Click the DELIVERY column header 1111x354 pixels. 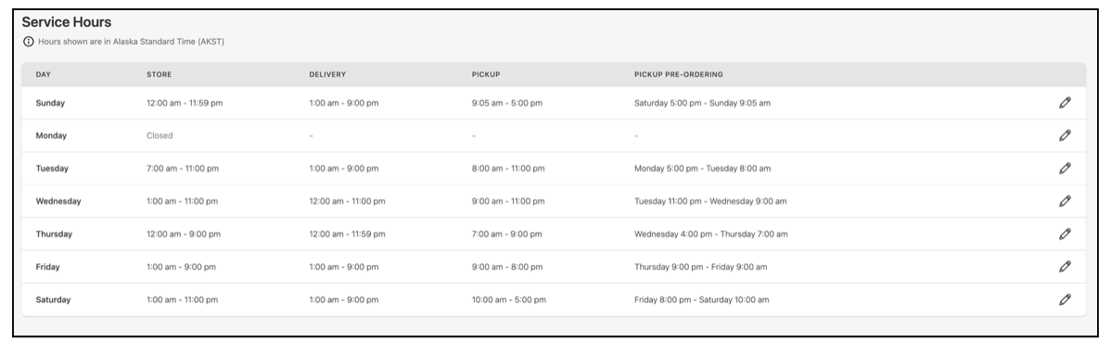tap(327, 74)
